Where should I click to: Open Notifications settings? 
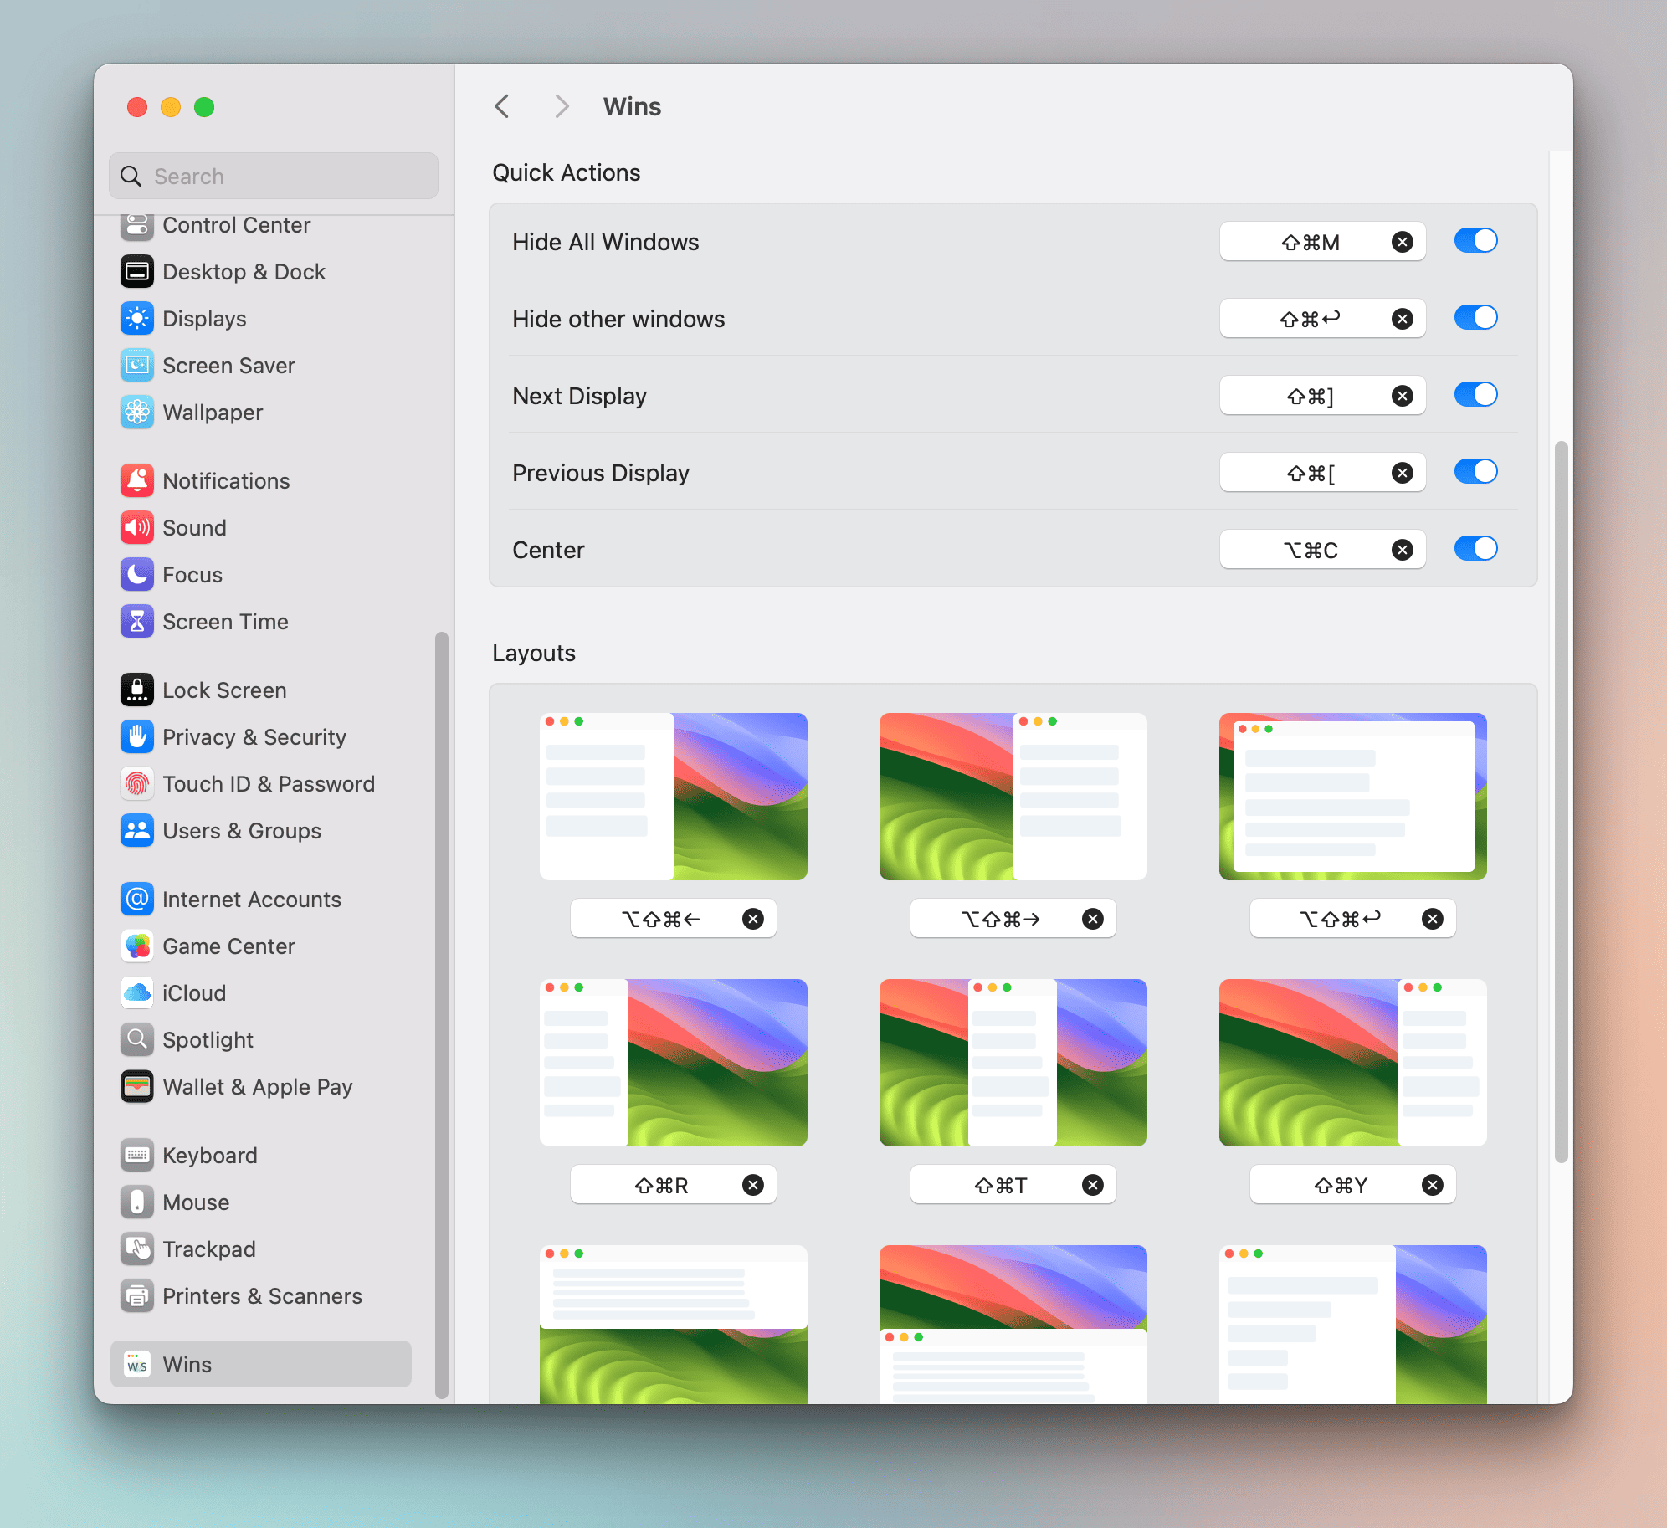(x=226, y=480)
